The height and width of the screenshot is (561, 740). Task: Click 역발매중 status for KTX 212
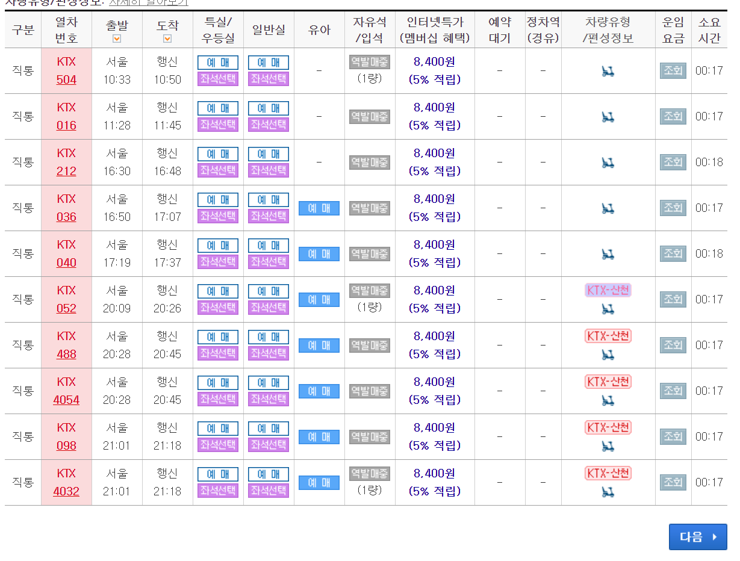370,163
